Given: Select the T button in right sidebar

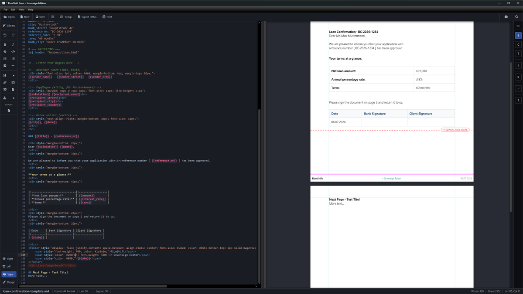Looking at the screenshot, I should [x=518, y=54].
